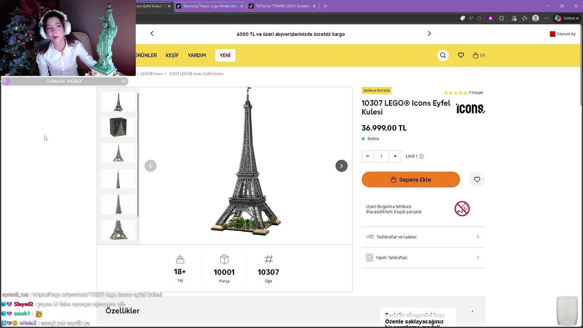Click the Oturum Aç link
Image resolution: width=583 pixels, height=328 pixels.
coord(566,34)
